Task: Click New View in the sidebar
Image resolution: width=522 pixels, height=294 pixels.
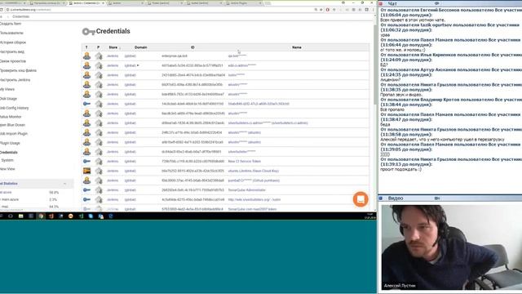Action: click(x=7, y=169)
